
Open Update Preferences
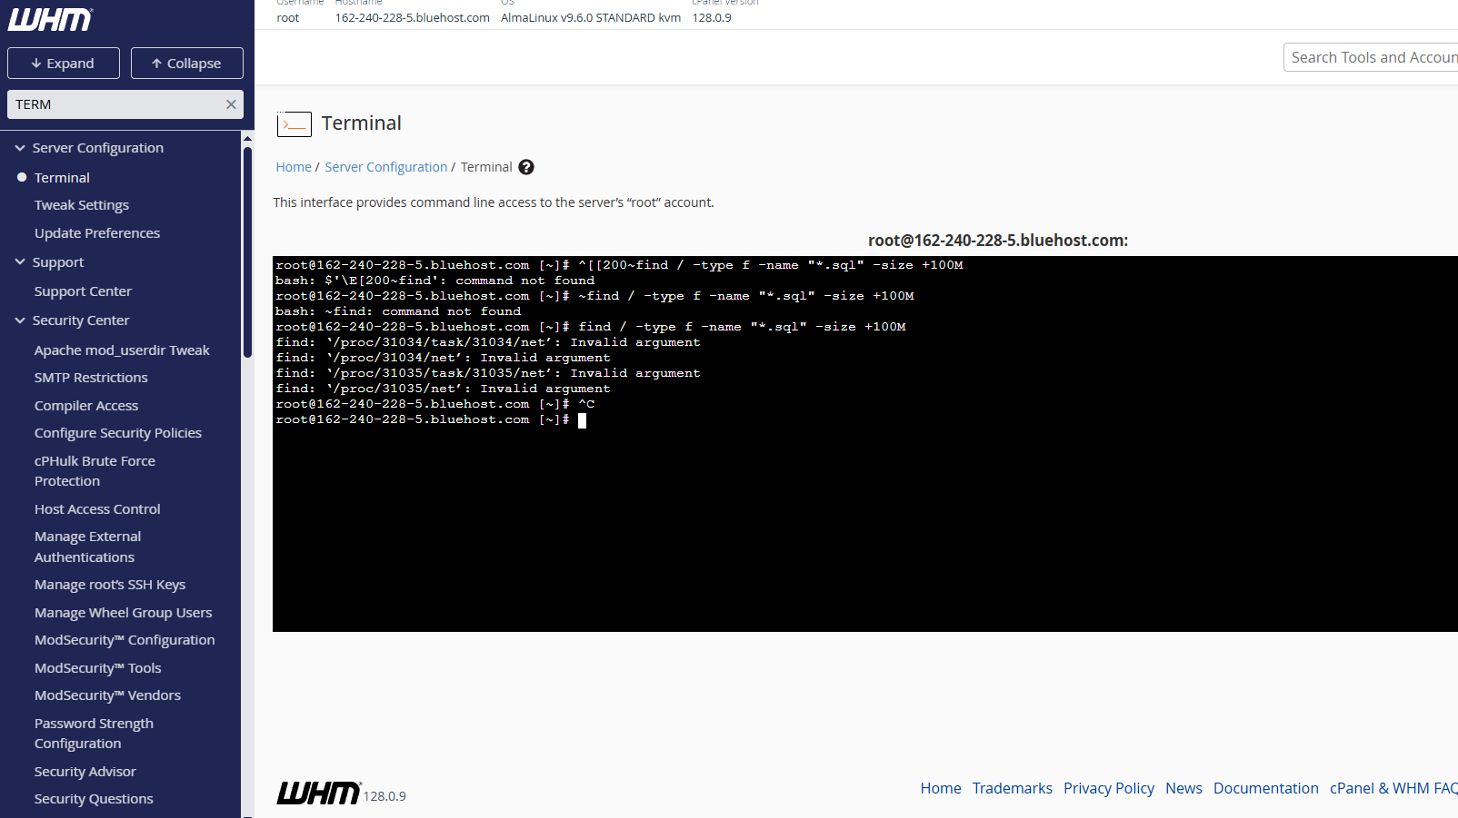(97, 233)
